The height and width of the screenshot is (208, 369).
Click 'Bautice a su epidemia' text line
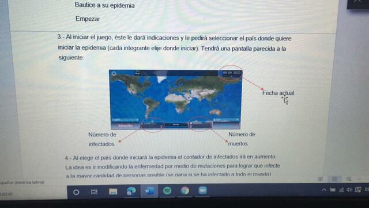click(105, 5)
